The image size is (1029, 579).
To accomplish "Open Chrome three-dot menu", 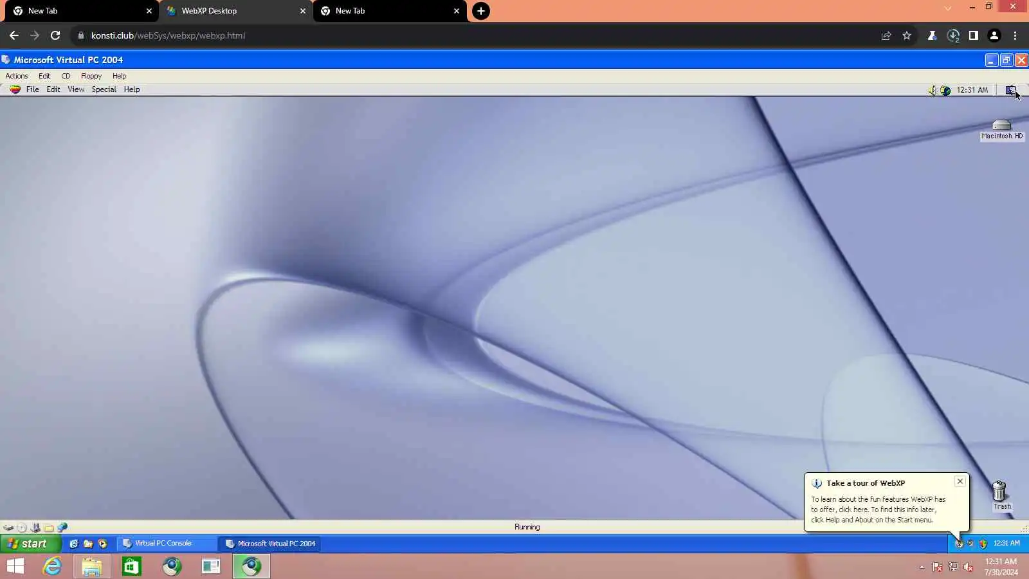I will tap(1015, 35).
